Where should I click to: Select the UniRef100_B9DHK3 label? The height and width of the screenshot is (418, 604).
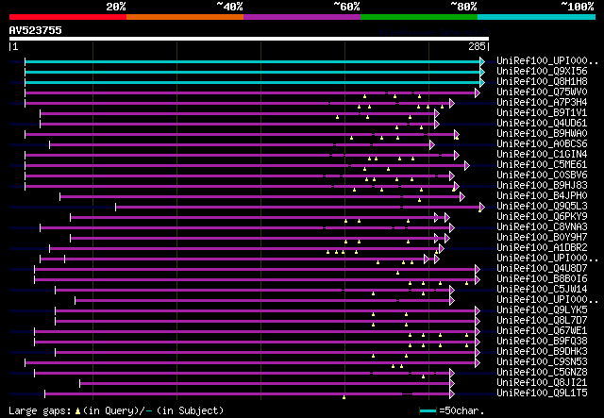click(x=542, y=352)
